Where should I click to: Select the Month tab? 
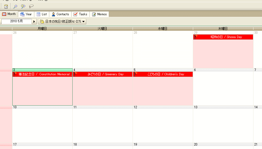9,14
